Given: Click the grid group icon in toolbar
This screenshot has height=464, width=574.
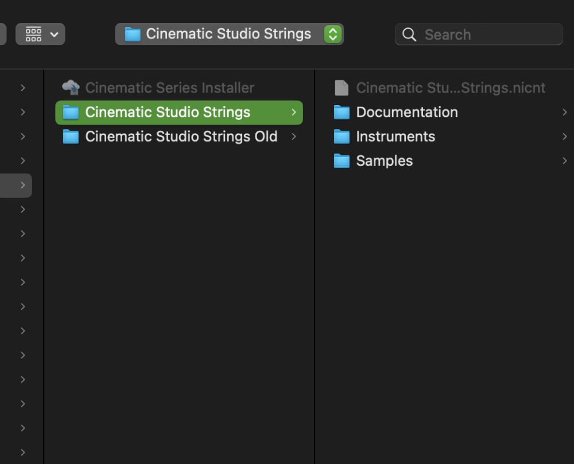Looking at the screenshot, I should [33, 34].
